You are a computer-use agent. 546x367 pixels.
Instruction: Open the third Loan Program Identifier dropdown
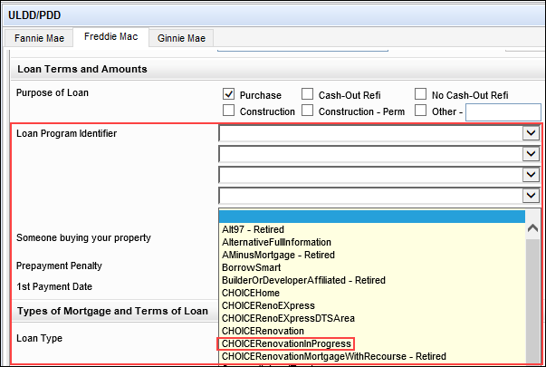tap(531, 174)
